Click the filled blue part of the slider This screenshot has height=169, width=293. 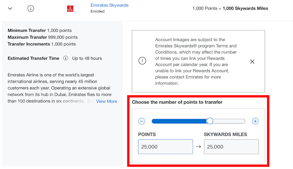(179, 121)
